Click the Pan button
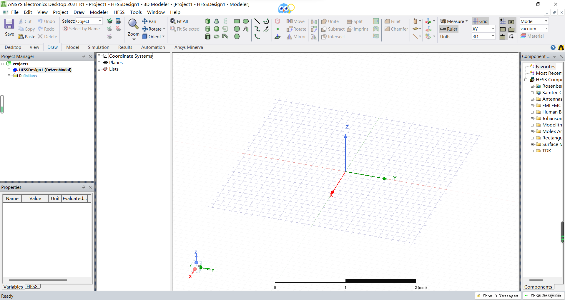The image size is (565, 300). coord(149,21)
